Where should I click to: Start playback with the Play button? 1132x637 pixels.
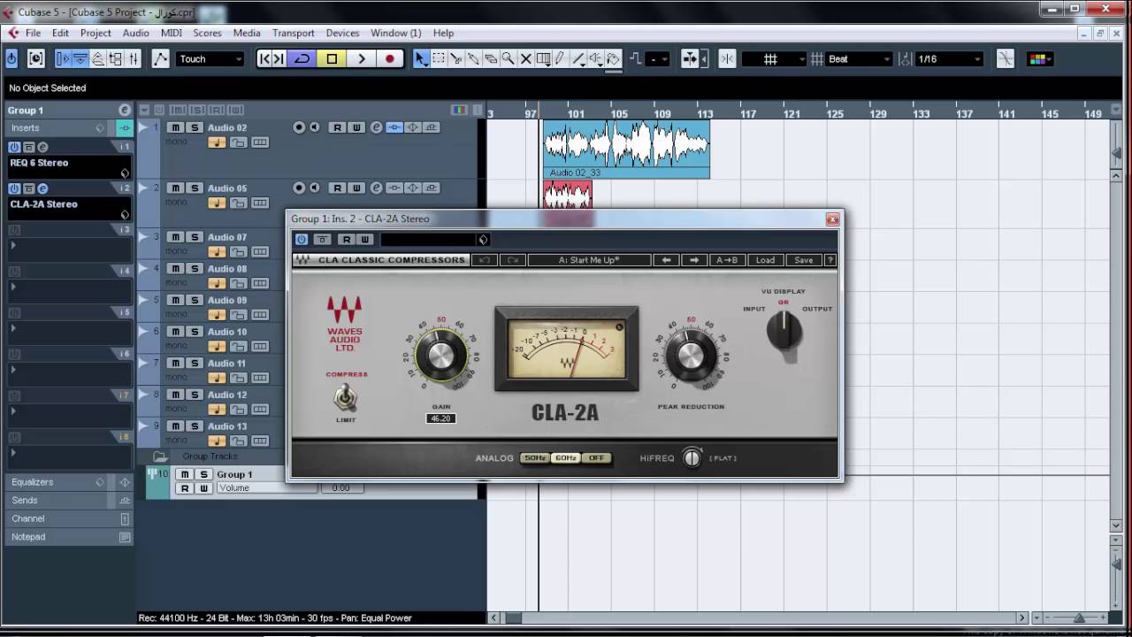(x=361, y=59)
